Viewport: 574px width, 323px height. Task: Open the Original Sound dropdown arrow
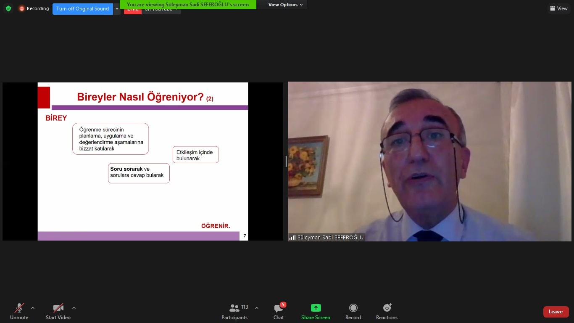pos(117,9)
